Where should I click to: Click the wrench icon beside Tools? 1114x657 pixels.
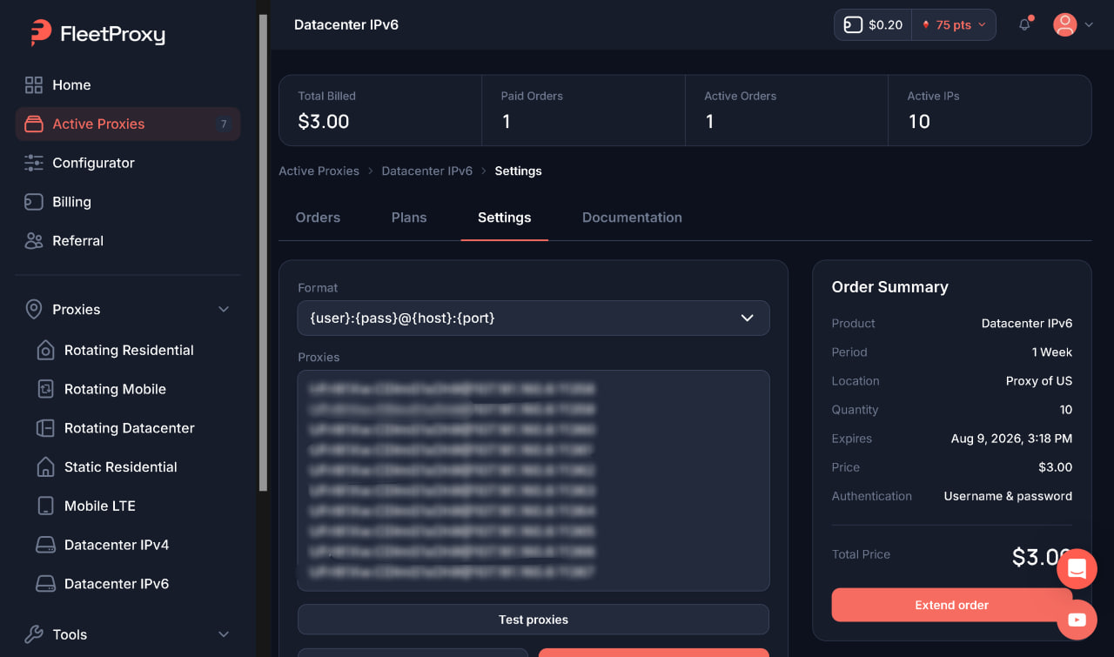34,634
